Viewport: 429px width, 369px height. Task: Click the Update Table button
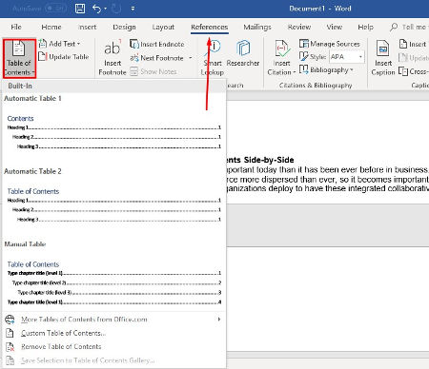click(64, 57)
